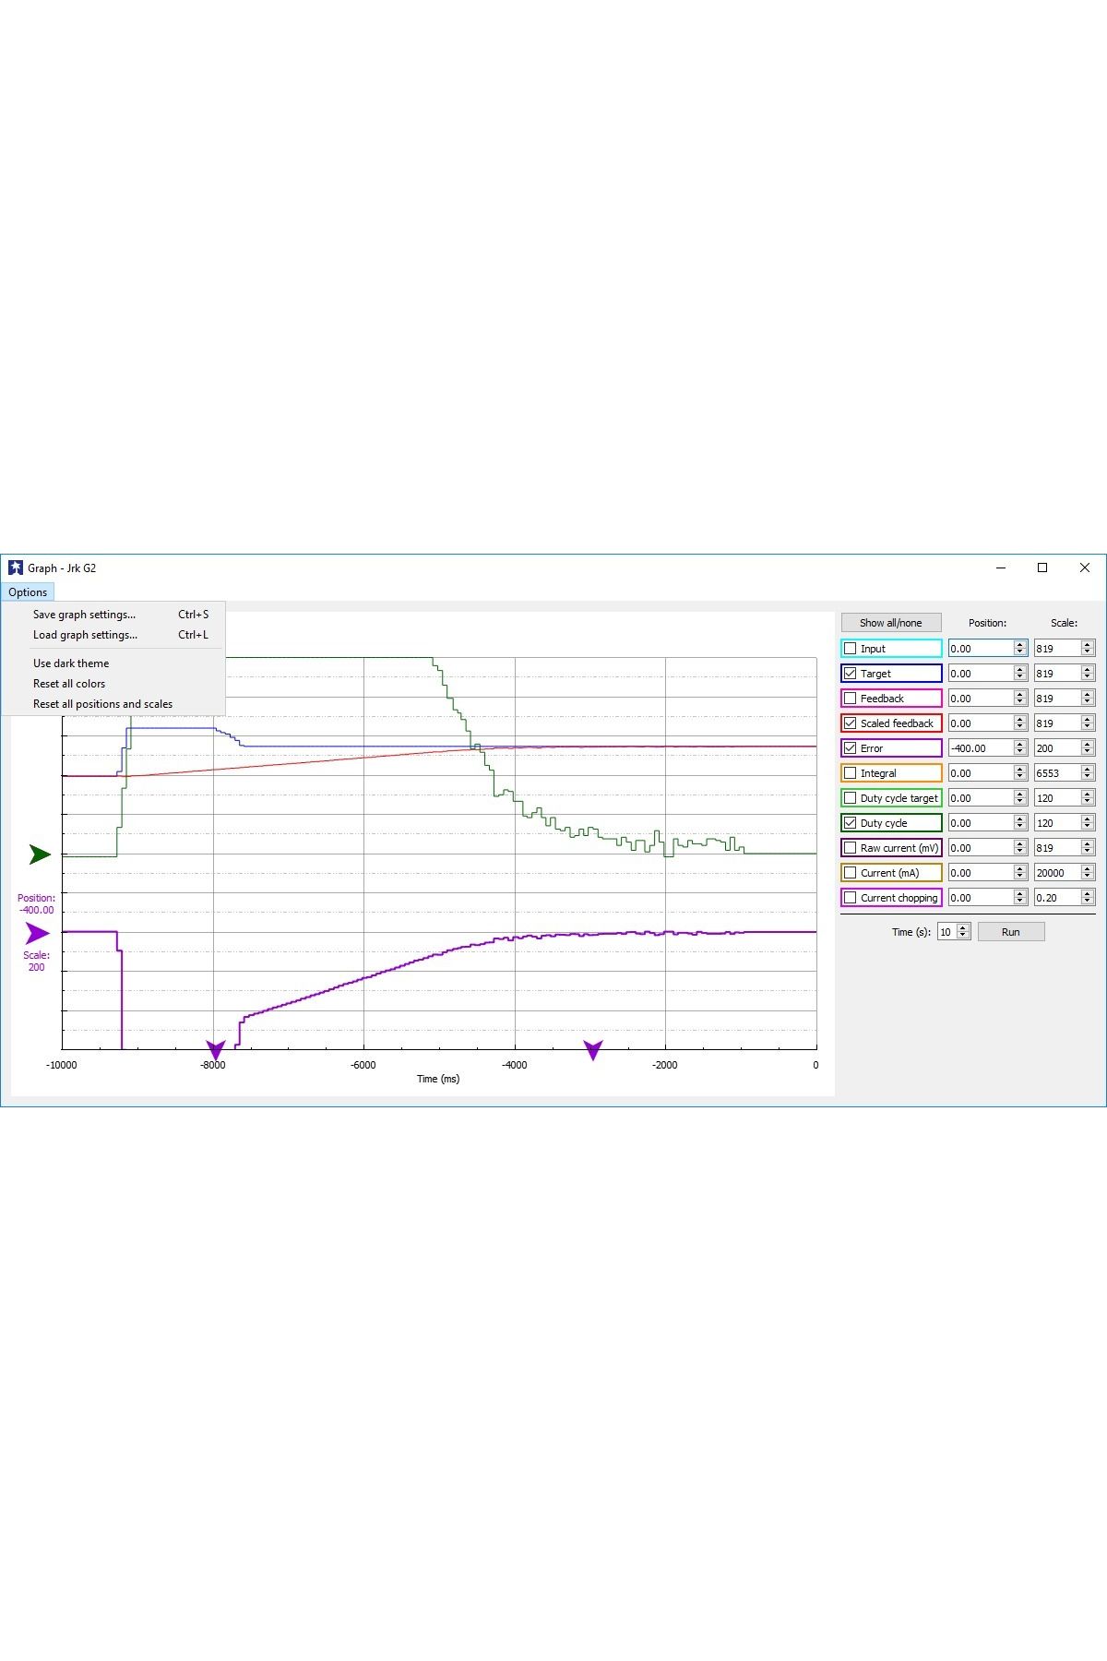
Task: Select the purple Error axis arrow marker
Action: [37, 933]
